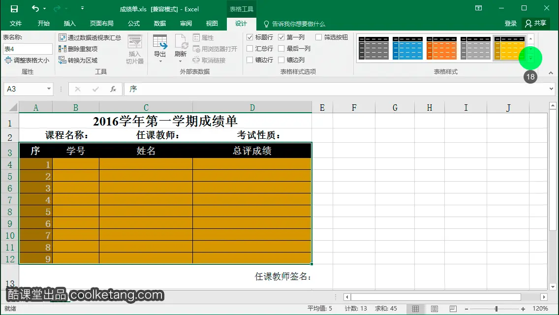Open the 导出 dropdown arrow

tap(160, 61)
